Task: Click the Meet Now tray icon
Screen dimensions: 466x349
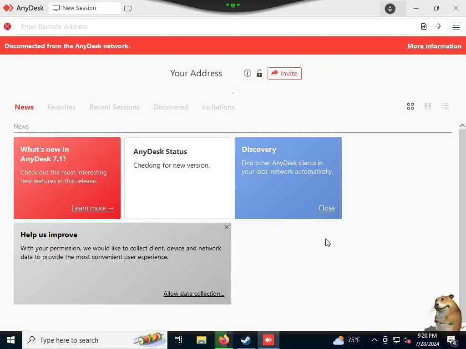Action: point(385,340)
